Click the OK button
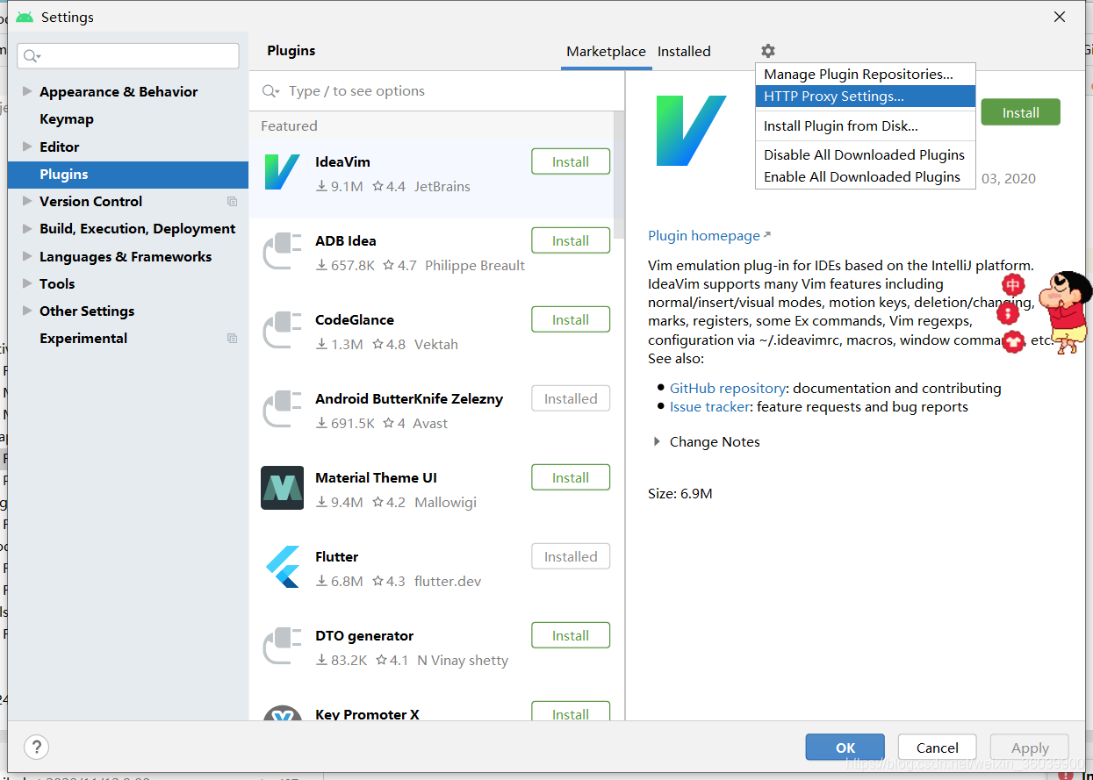 coord(845,748)
